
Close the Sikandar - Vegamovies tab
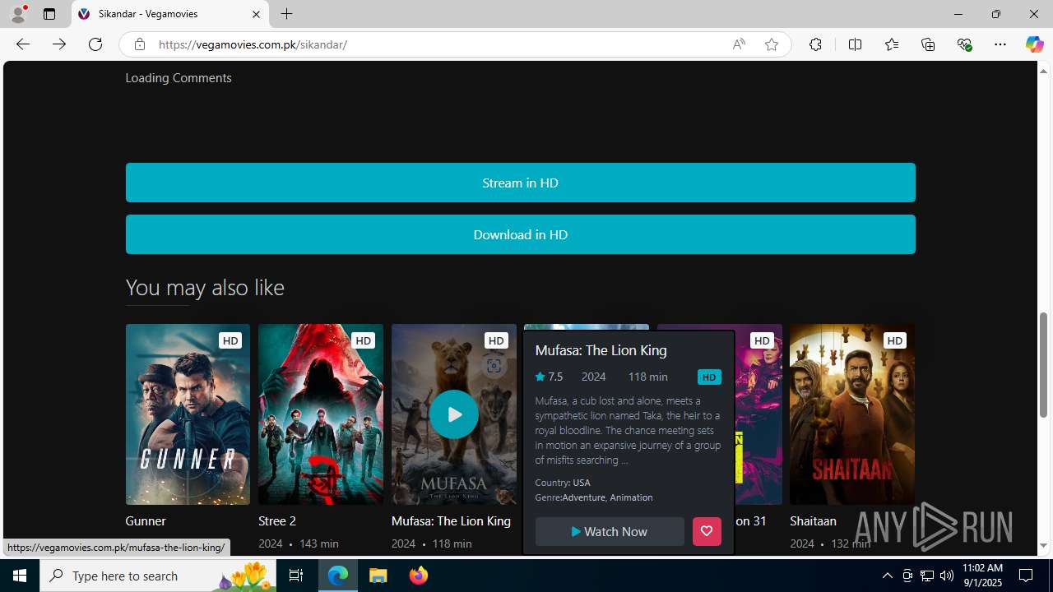tap(256, 14)
